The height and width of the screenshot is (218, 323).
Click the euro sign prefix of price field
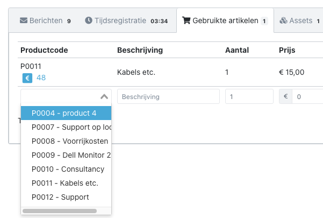(285, 96)
